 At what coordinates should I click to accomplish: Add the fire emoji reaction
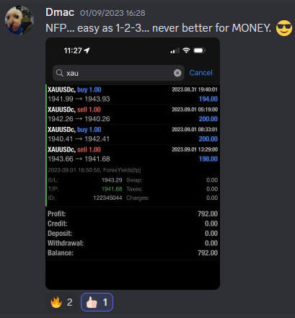click(x=61, y=302)
